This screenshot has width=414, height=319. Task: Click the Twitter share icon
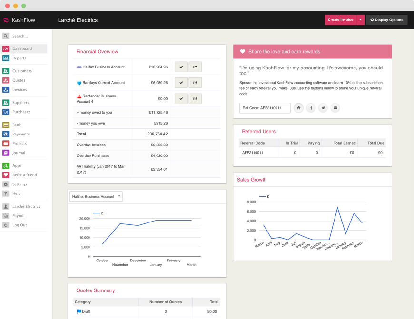tap(323, 108)
